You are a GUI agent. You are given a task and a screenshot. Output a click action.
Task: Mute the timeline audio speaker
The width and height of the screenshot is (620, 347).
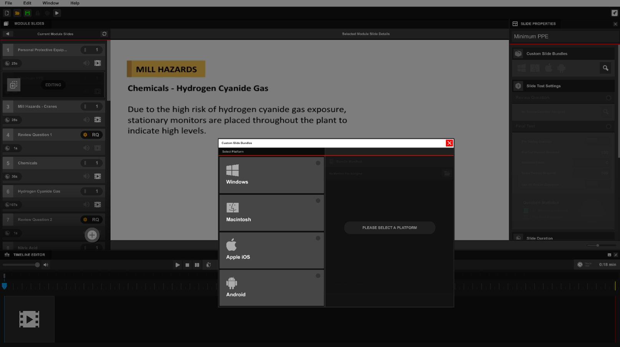tap(46, 265)
